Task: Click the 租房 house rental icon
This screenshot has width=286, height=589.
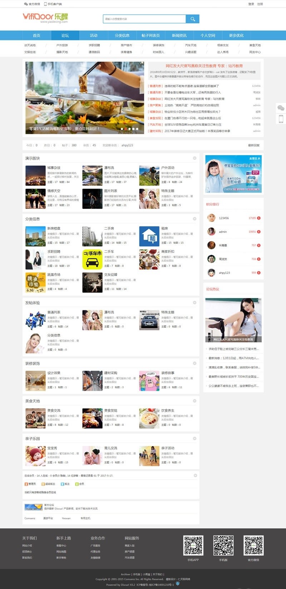Action: point(149,237)
